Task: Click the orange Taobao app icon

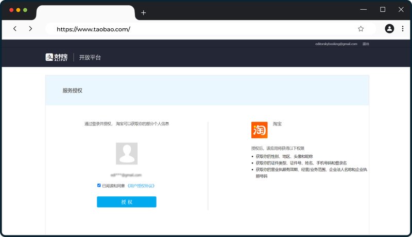Action: point(260,130)
